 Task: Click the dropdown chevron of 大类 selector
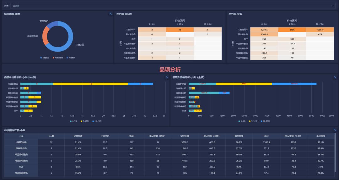click(332, 6)
